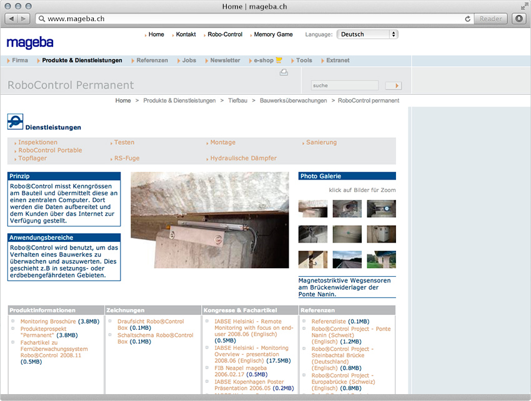Reload the page with the refresh icon
Screen dimensions: 531x401
coord(468,19)
